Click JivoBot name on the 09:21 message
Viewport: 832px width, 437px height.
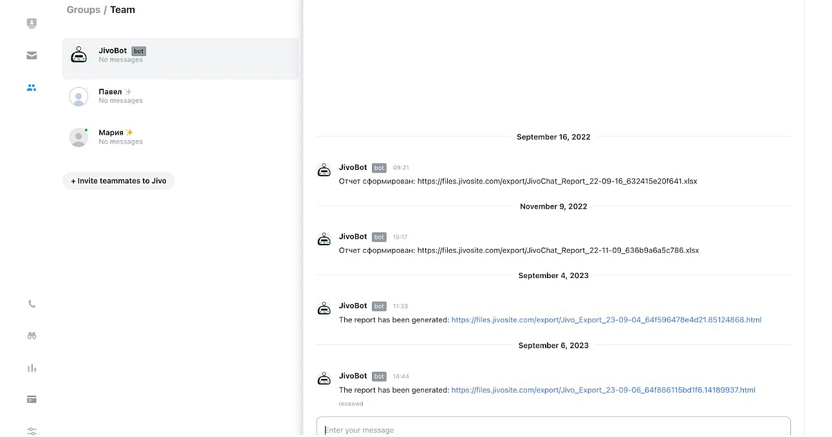pyautogui.click(x=353, y=167)
